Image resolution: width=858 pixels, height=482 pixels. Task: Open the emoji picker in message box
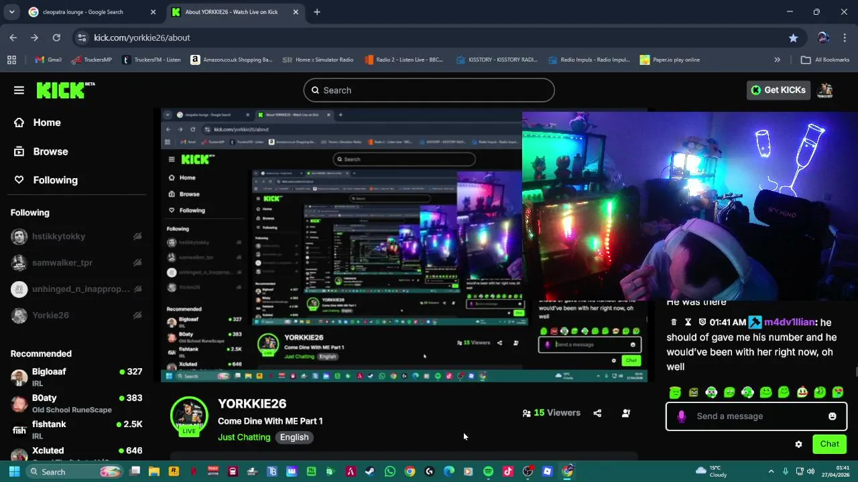point(833,416)
